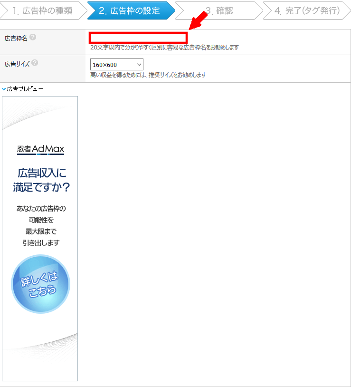The width and height of the screenshot is (351, 387).
Task: Click the 忍者AdMax logo in preview
Action: tap(41, 150)
